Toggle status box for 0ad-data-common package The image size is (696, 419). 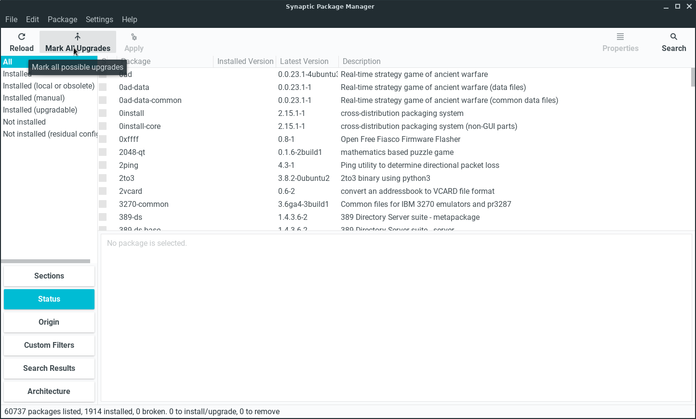click(x=103, y=100)
